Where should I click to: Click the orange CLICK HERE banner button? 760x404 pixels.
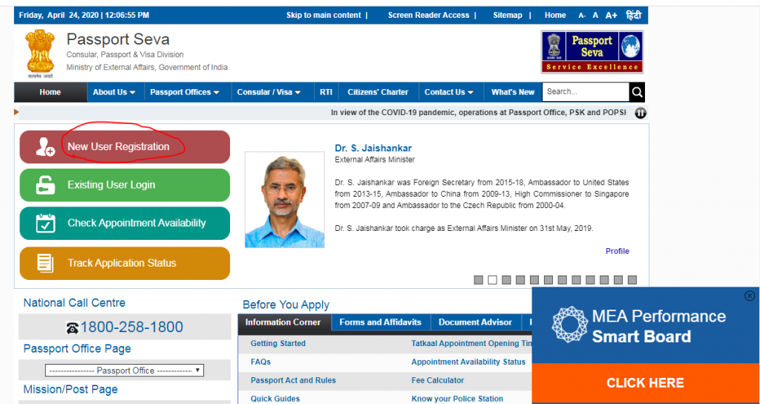[646, 383]
